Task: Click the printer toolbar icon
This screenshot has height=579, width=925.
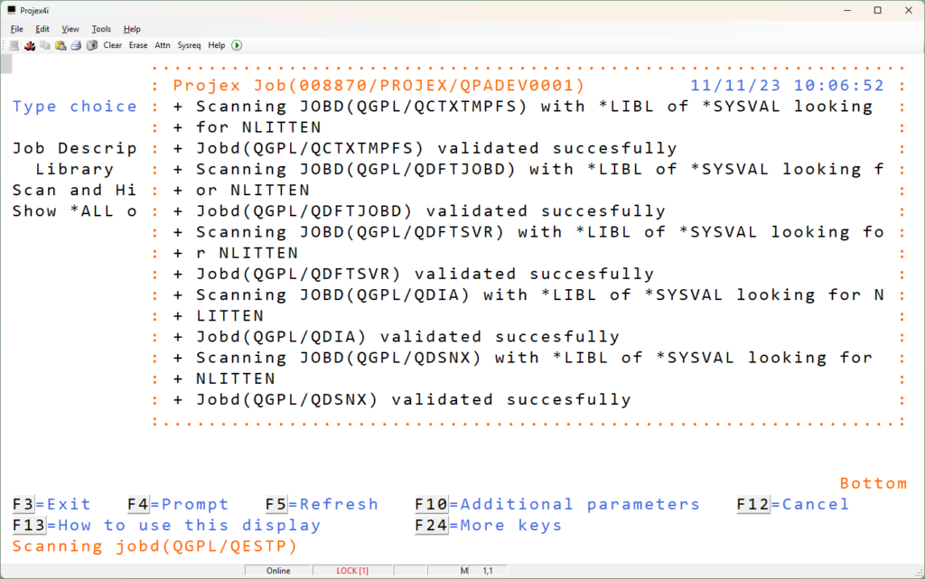Action: 76,45
